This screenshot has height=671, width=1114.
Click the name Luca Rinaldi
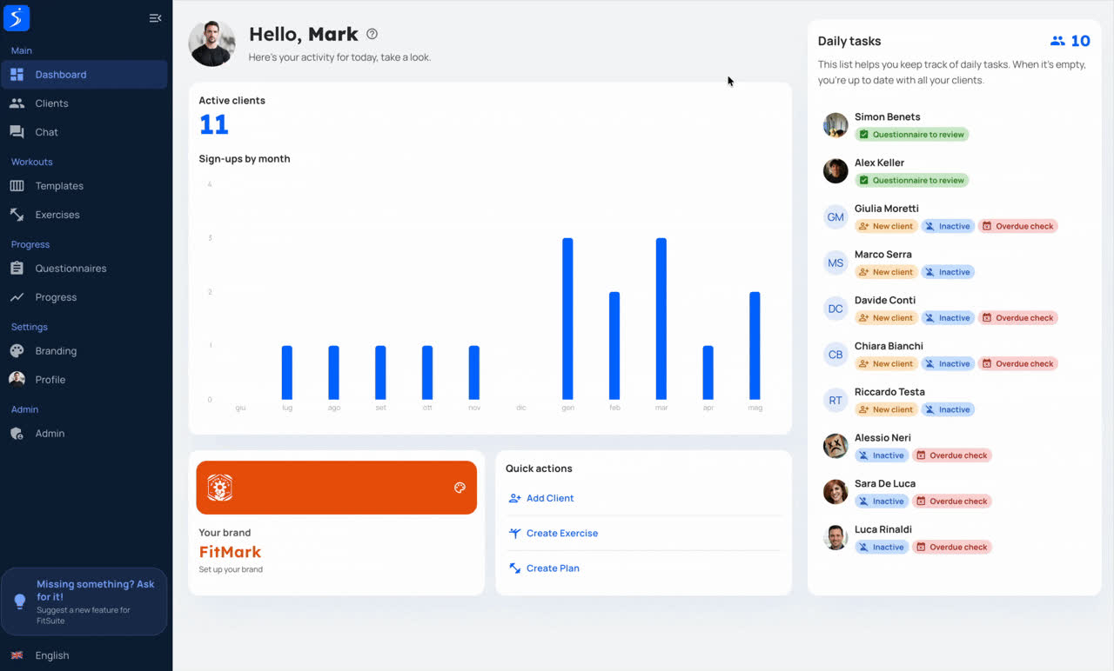point(883,529)
